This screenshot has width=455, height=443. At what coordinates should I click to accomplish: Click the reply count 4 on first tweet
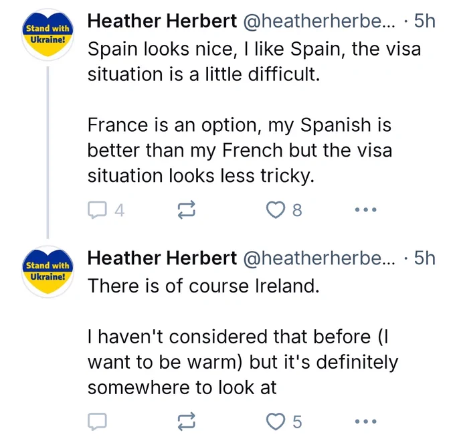click(120, 210)
